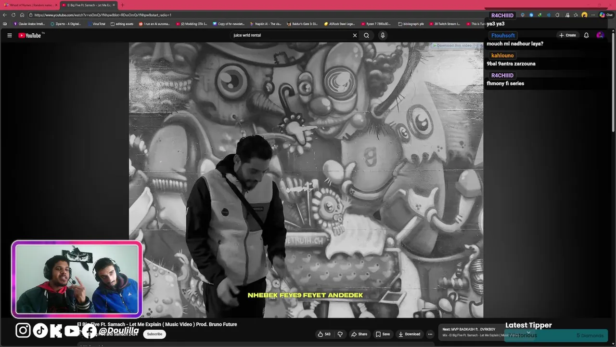Screen dimensions: 616x347
Task: Click the video player to pause
Action: click(x=306, y=180)
